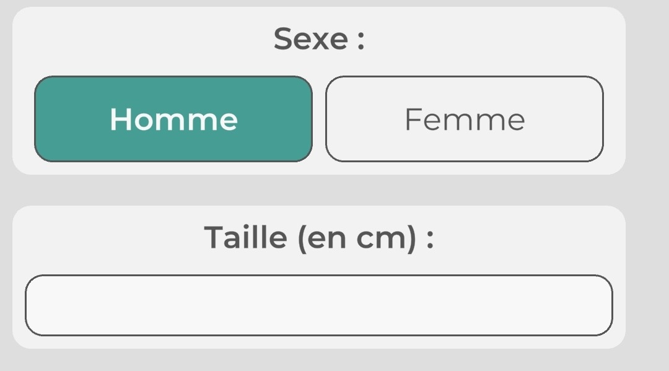The height and width of the screenshot is (371, 669).
Task: Switch gender selection to Femme
Action: pyautogui.click(x=465, y=119)
